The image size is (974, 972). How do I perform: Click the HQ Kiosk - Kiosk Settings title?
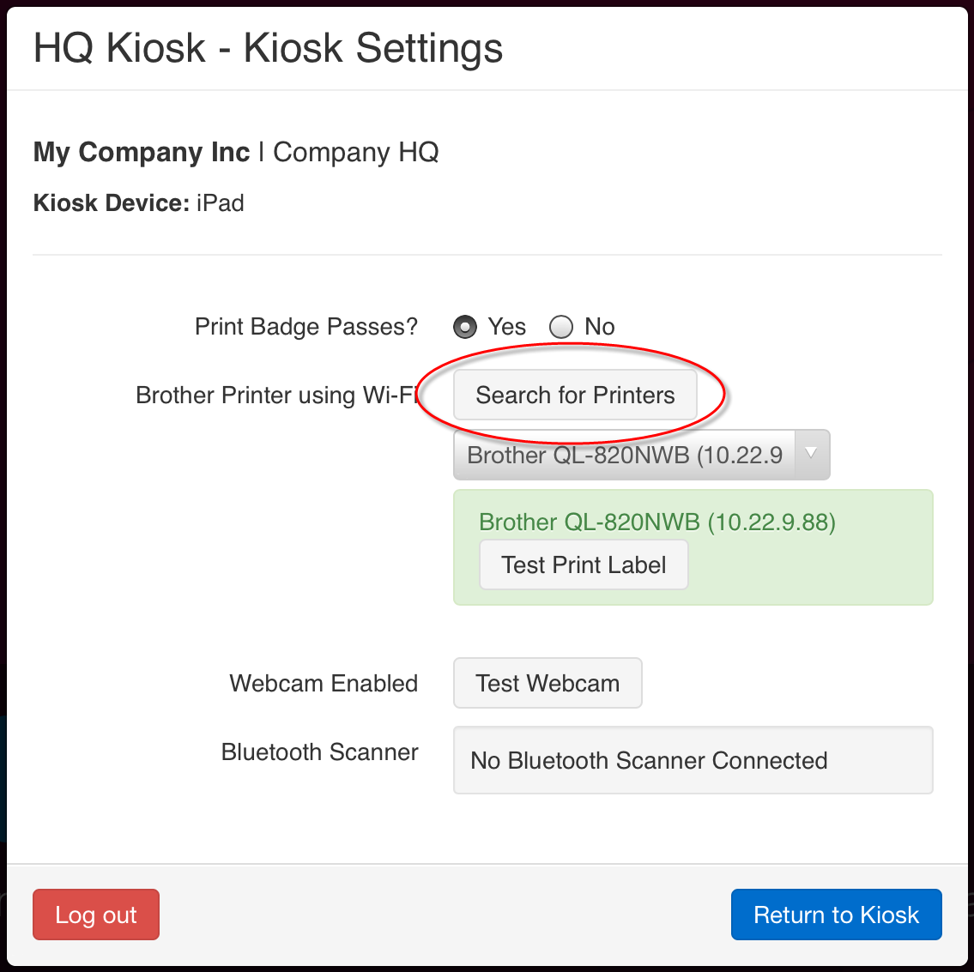pos(268,48)
